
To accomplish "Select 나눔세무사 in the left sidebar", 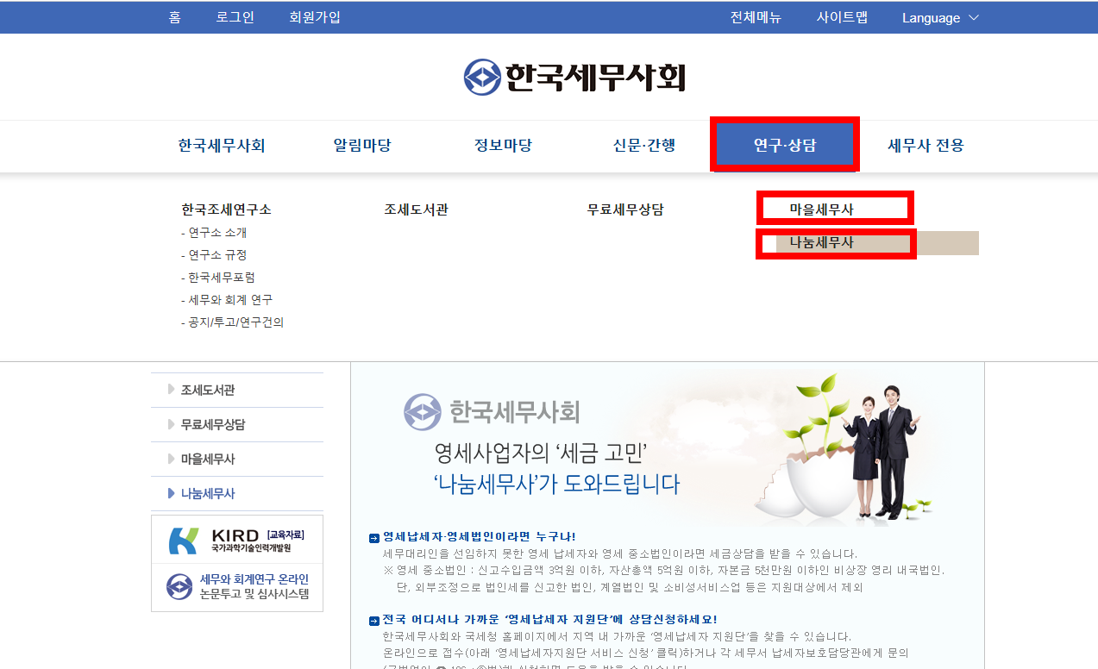I will [237, 493].
